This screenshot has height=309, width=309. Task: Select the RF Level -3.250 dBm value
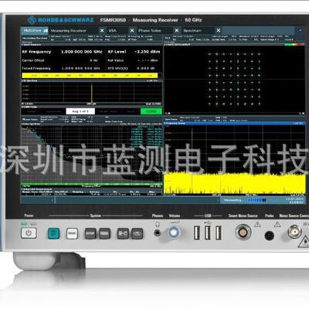click(x=148, y=52)
